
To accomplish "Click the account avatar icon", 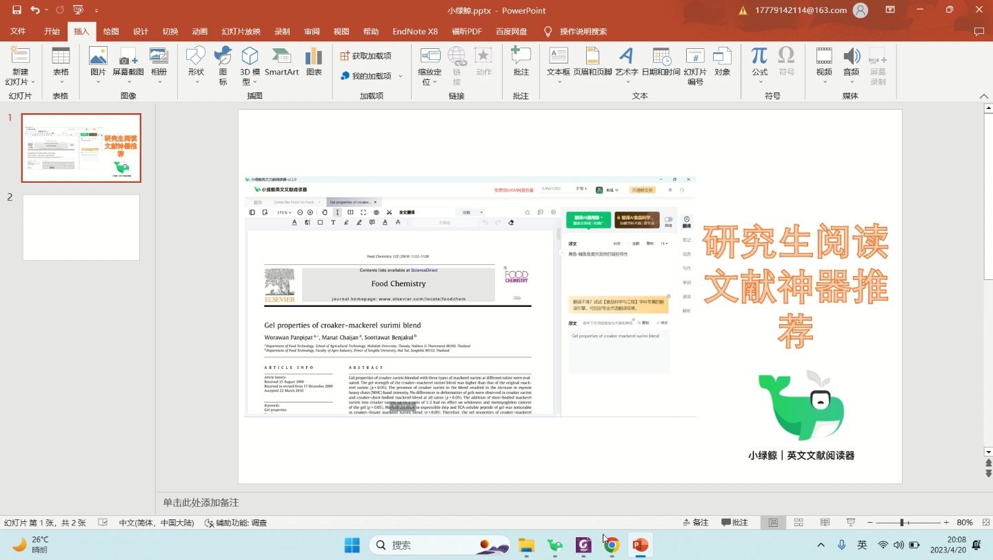I will click(x=860, y=10).
